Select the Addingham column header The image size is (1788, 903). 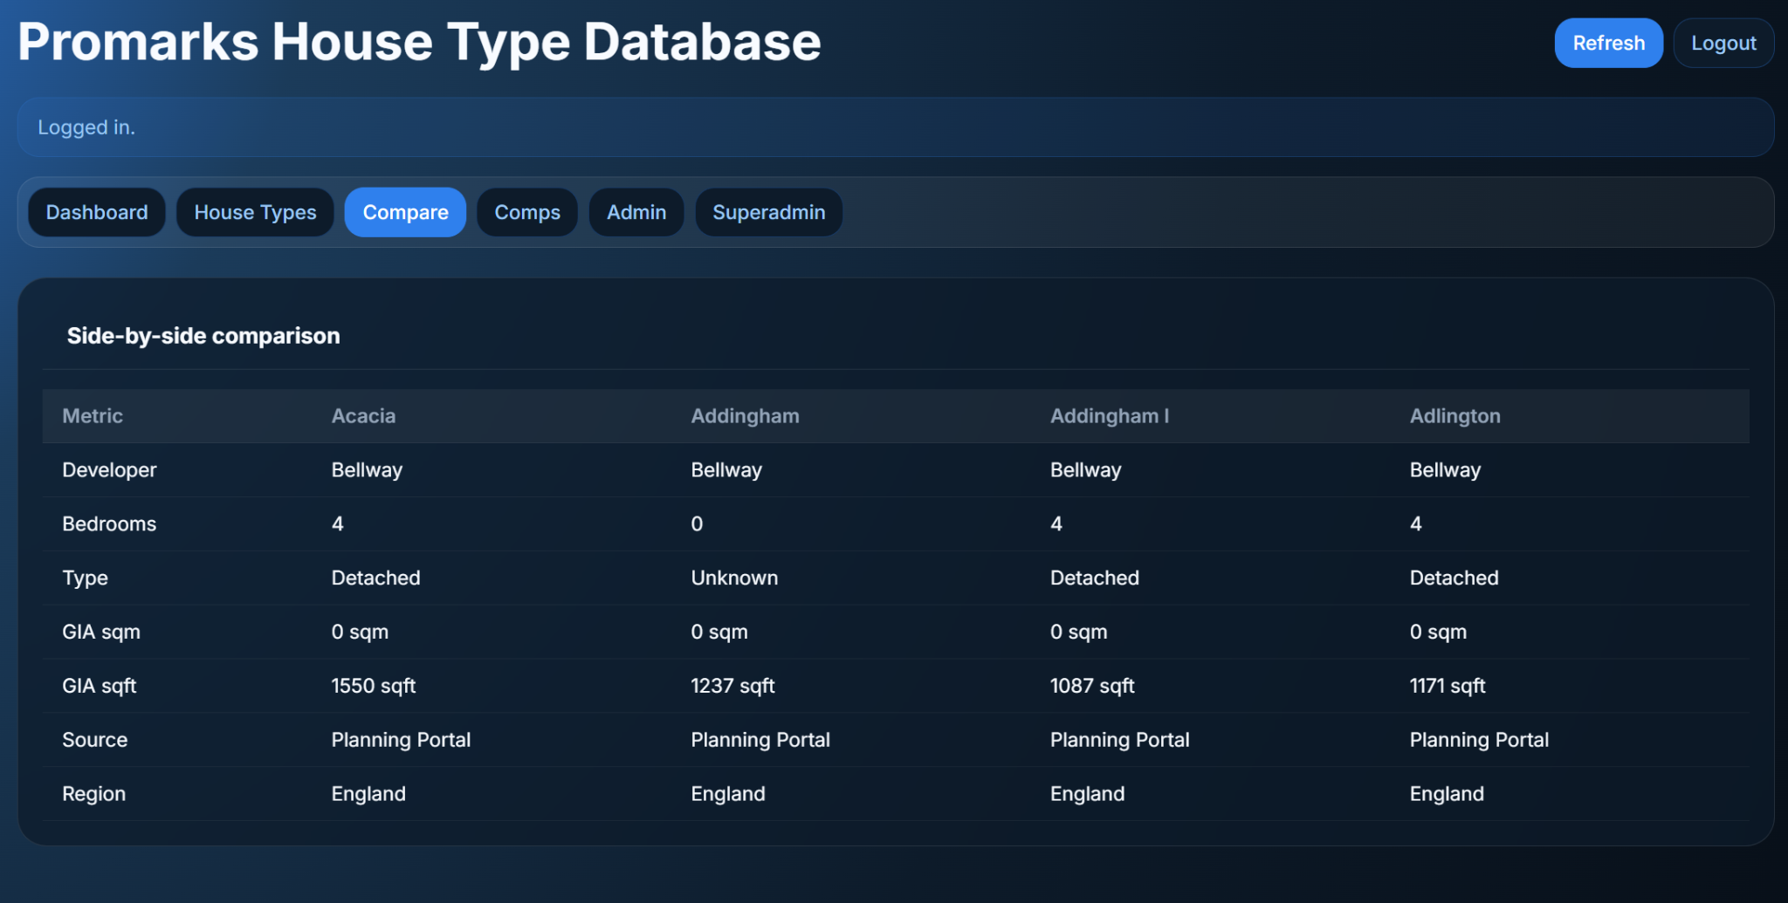745,416
